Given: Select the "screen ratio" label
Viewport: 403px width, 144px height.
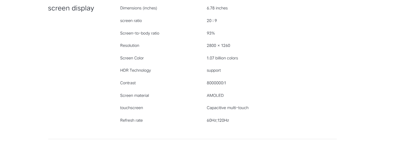Looking at the screenshot, I should pyautogui.click(x=131, y=21).
